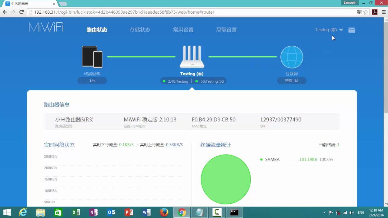Click the 1台 device count badge

pos(92,81)
